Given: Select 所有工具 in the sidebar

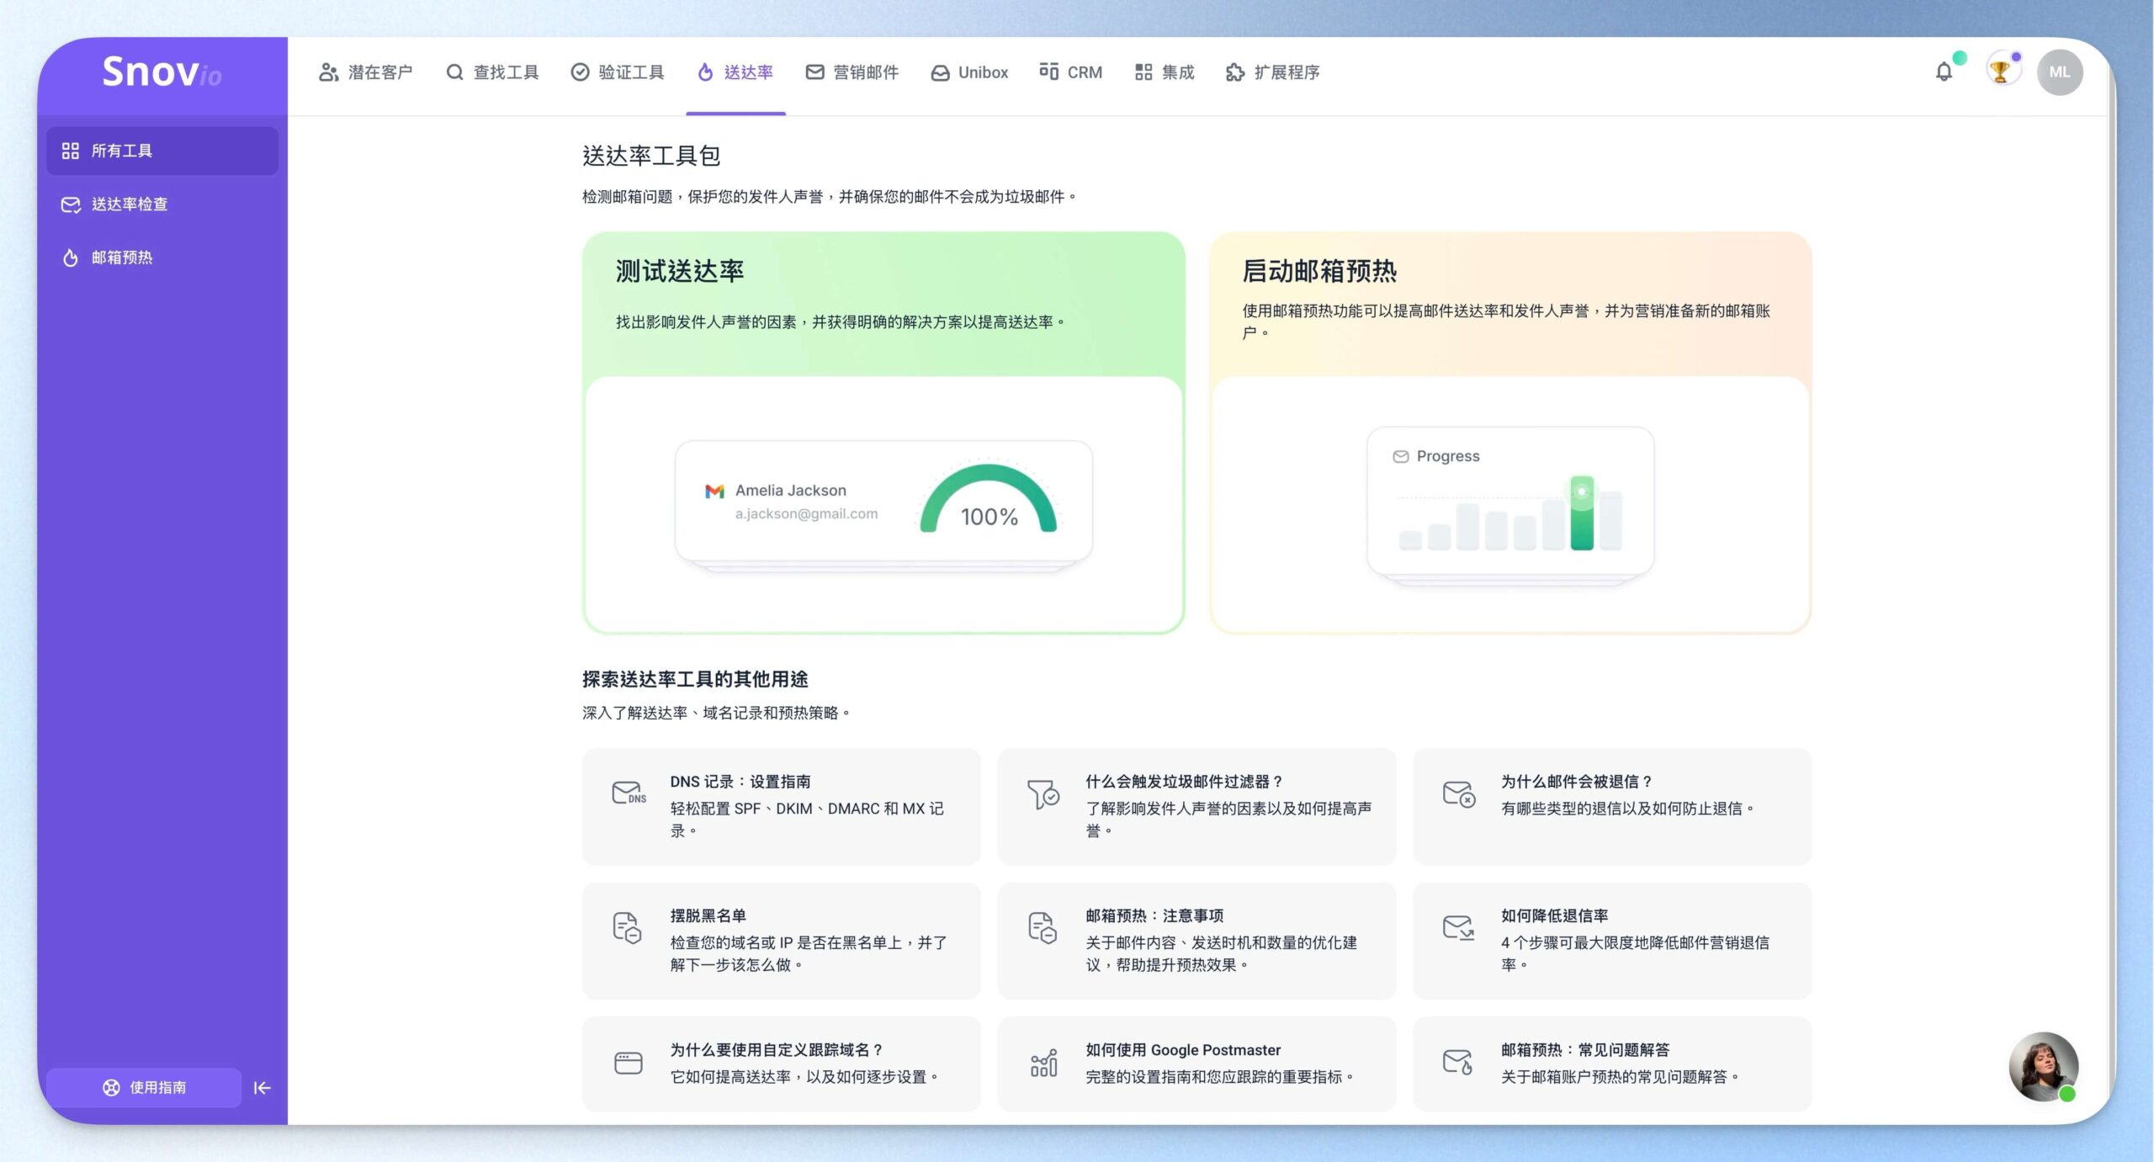Looking at the screenshot, I should pyautogui.click(x=162, y=151).
